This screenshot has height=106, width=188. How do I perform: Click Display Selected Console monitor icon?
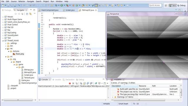pyautogui.click(x=99, y=83)
